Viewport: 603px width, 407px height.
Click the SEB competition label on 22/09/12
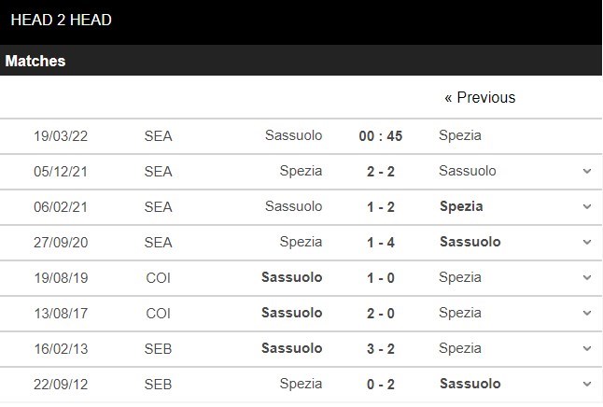[x=158, y=384]
